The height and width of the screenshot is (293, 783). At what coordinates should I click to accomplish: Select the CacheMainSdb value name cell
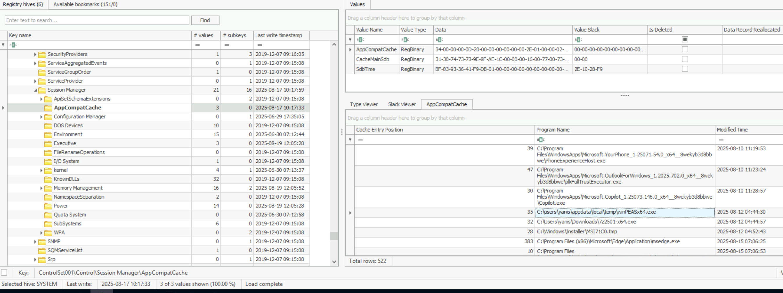376,59
